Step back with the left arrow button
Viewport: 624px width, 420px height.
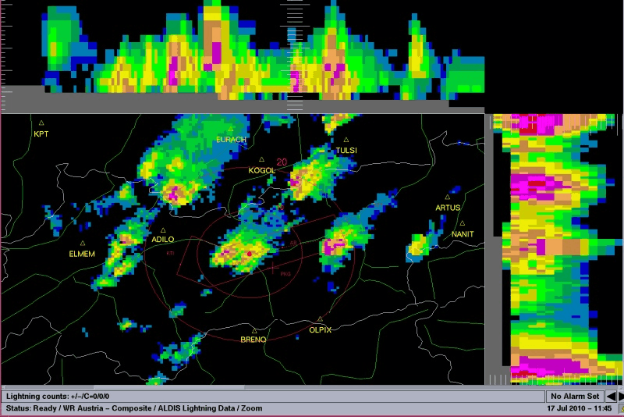(611, 397)
